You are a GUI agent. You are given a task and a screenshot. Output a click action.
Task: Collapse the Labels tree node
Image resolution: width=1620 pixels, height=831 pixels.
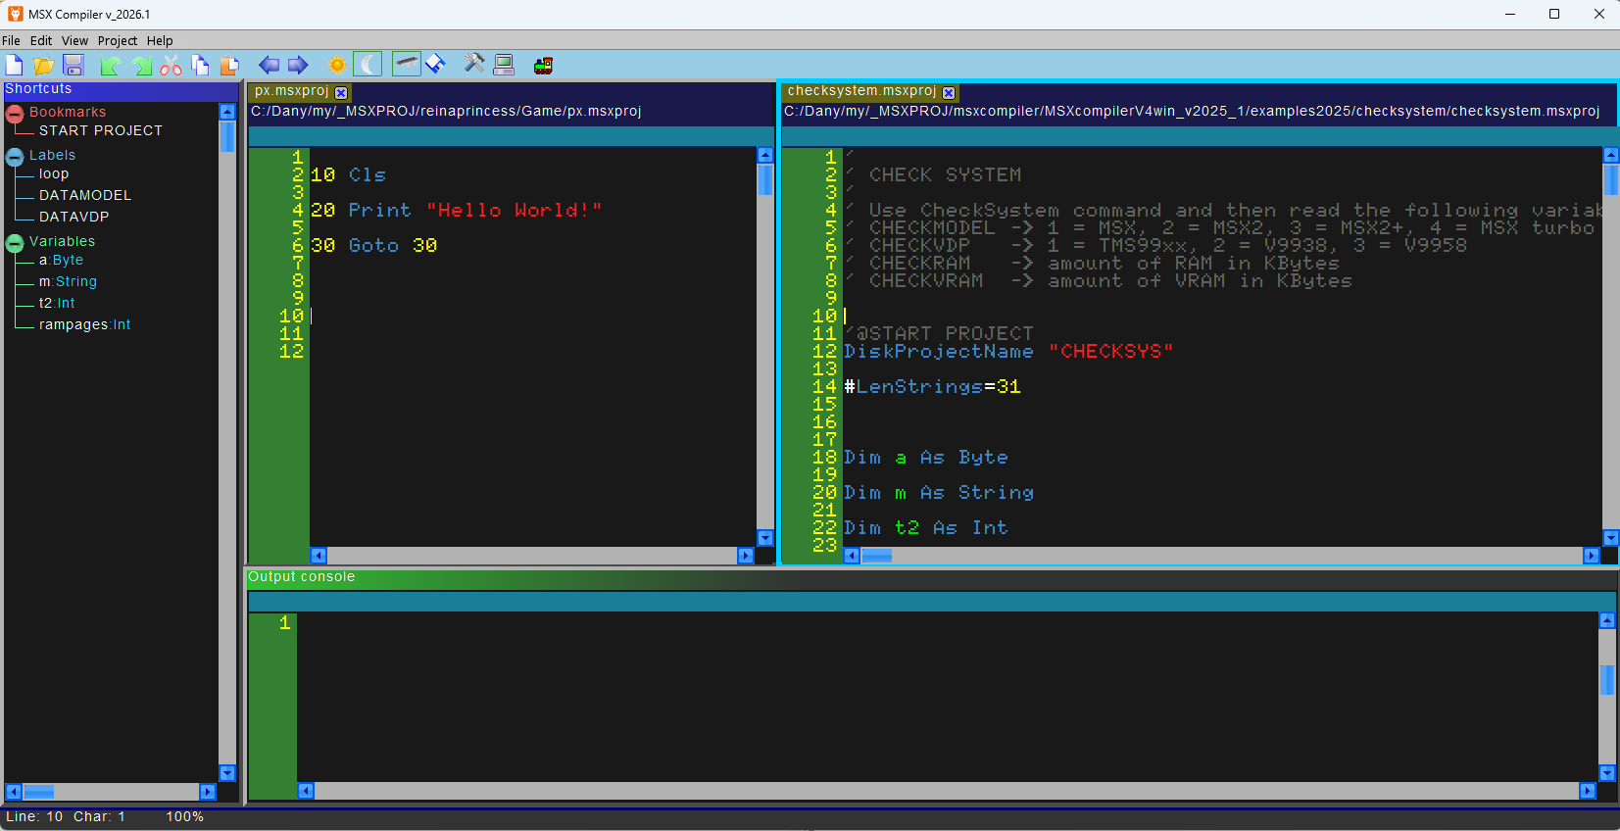[x=15, y=156]
